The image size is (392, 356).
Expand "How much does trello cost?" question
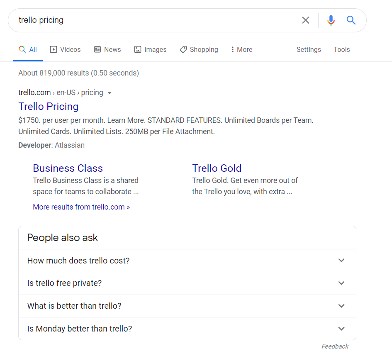pyautogui.click(x=187, y=261)
